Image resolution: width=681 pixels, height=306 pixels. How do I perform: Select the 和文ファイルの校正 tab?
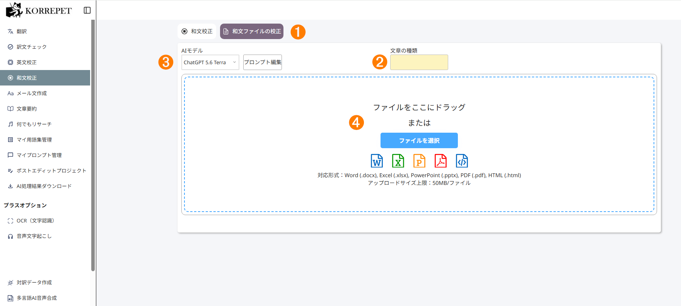252,31
